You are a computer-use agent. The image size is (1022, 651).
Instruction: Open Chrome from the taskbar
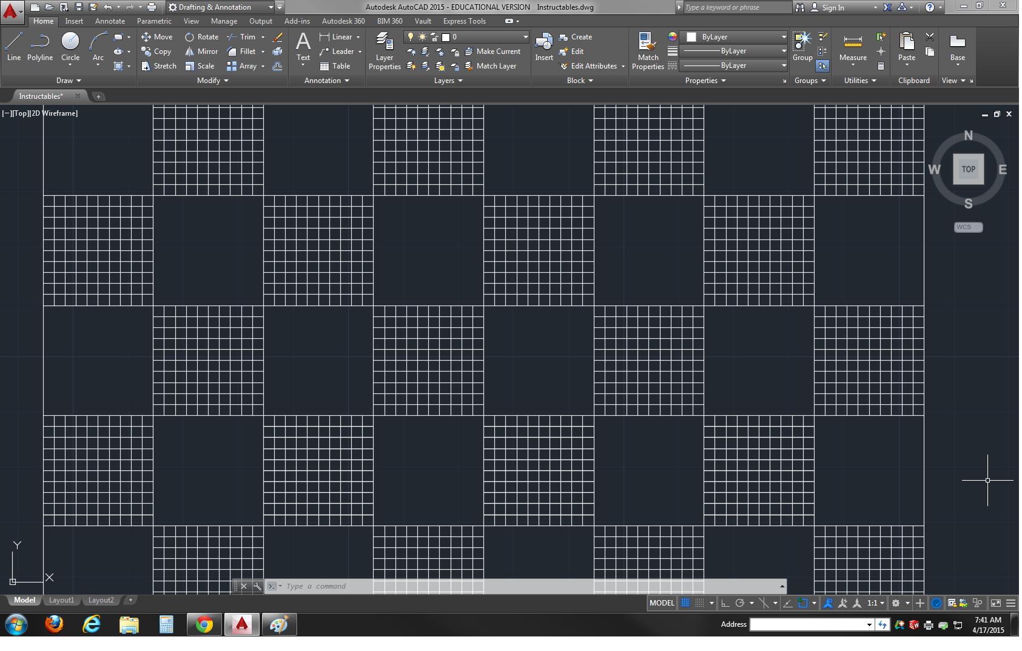tap(204, 624)
